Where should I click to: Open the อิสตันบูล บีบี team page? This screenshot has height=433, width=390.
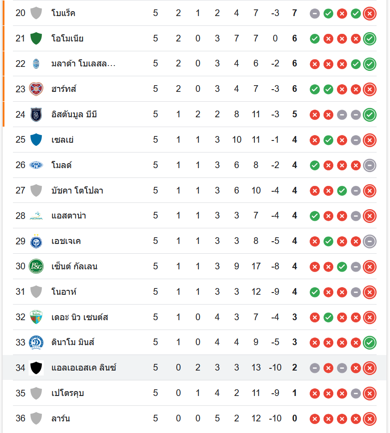(x=74, y=115)
